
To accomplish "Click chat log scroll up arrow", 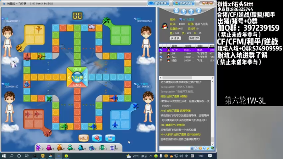I will [213, 82].
